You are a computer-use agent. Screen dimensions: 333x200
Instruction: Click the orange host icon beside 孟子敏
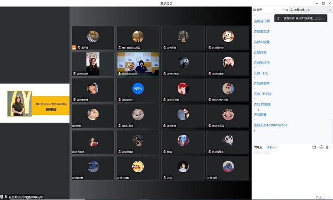(x=74, y=47)
